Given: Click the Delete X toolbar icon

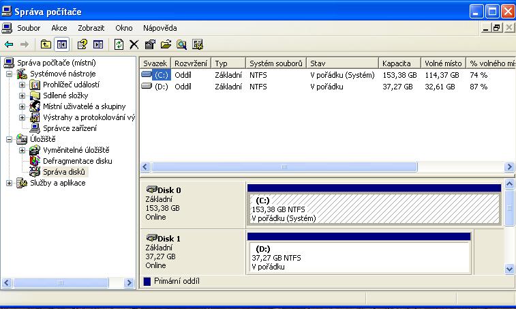Looking at the screenshot, I should tap(134, 44).
